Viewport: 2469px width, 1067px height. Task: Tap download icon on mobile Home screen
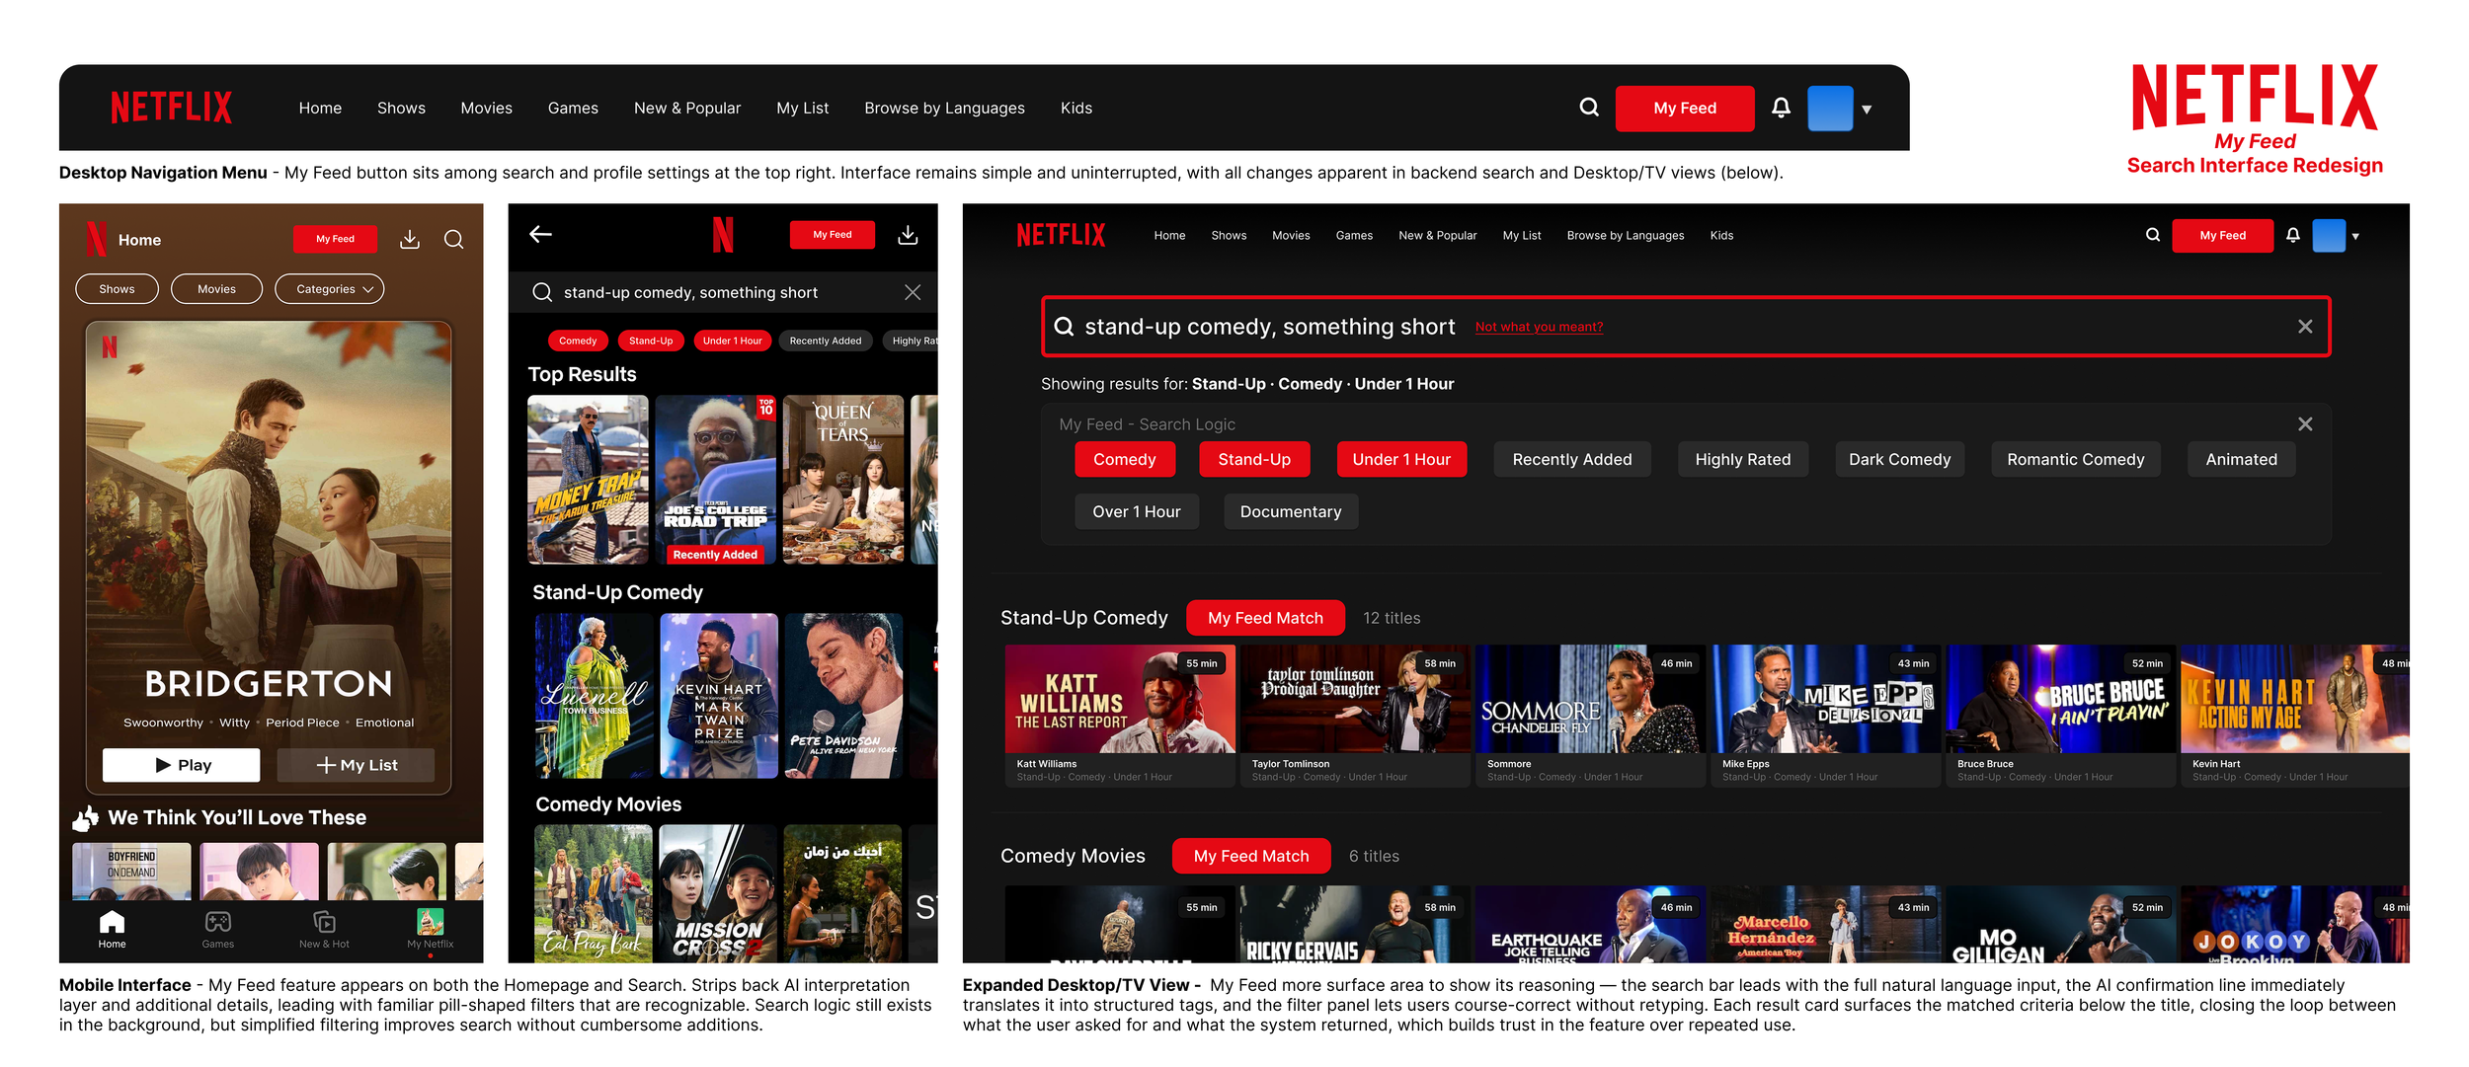click(410, 239)
